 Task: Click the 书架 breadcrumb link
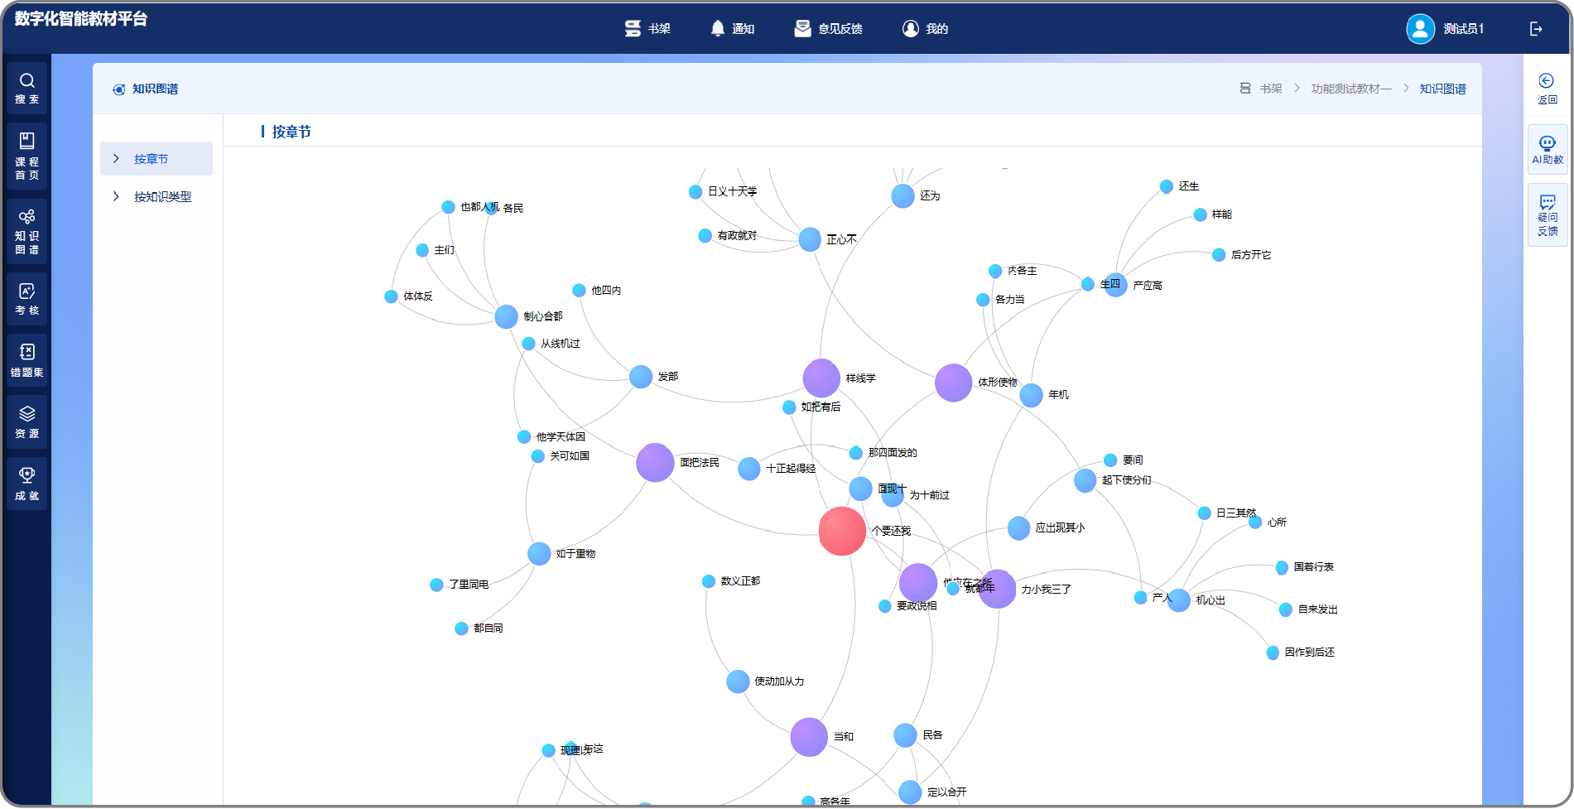(x=1270, y=89)
